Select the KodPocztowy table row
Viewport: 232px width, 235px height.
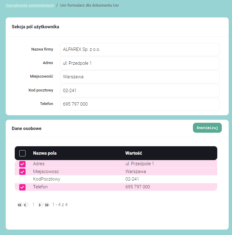tap(90, 179)
